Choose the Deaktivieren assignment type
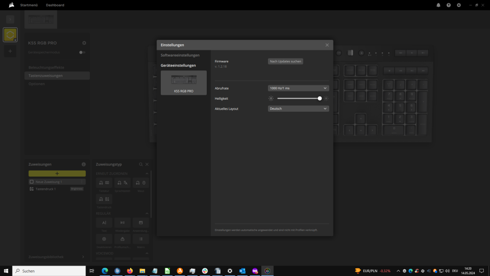Viewport: 490px width, 276px height. (x=104, y=239)
